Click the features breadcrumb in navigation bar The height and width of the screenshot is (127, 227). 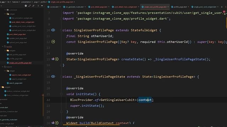[x=15, y=2]
